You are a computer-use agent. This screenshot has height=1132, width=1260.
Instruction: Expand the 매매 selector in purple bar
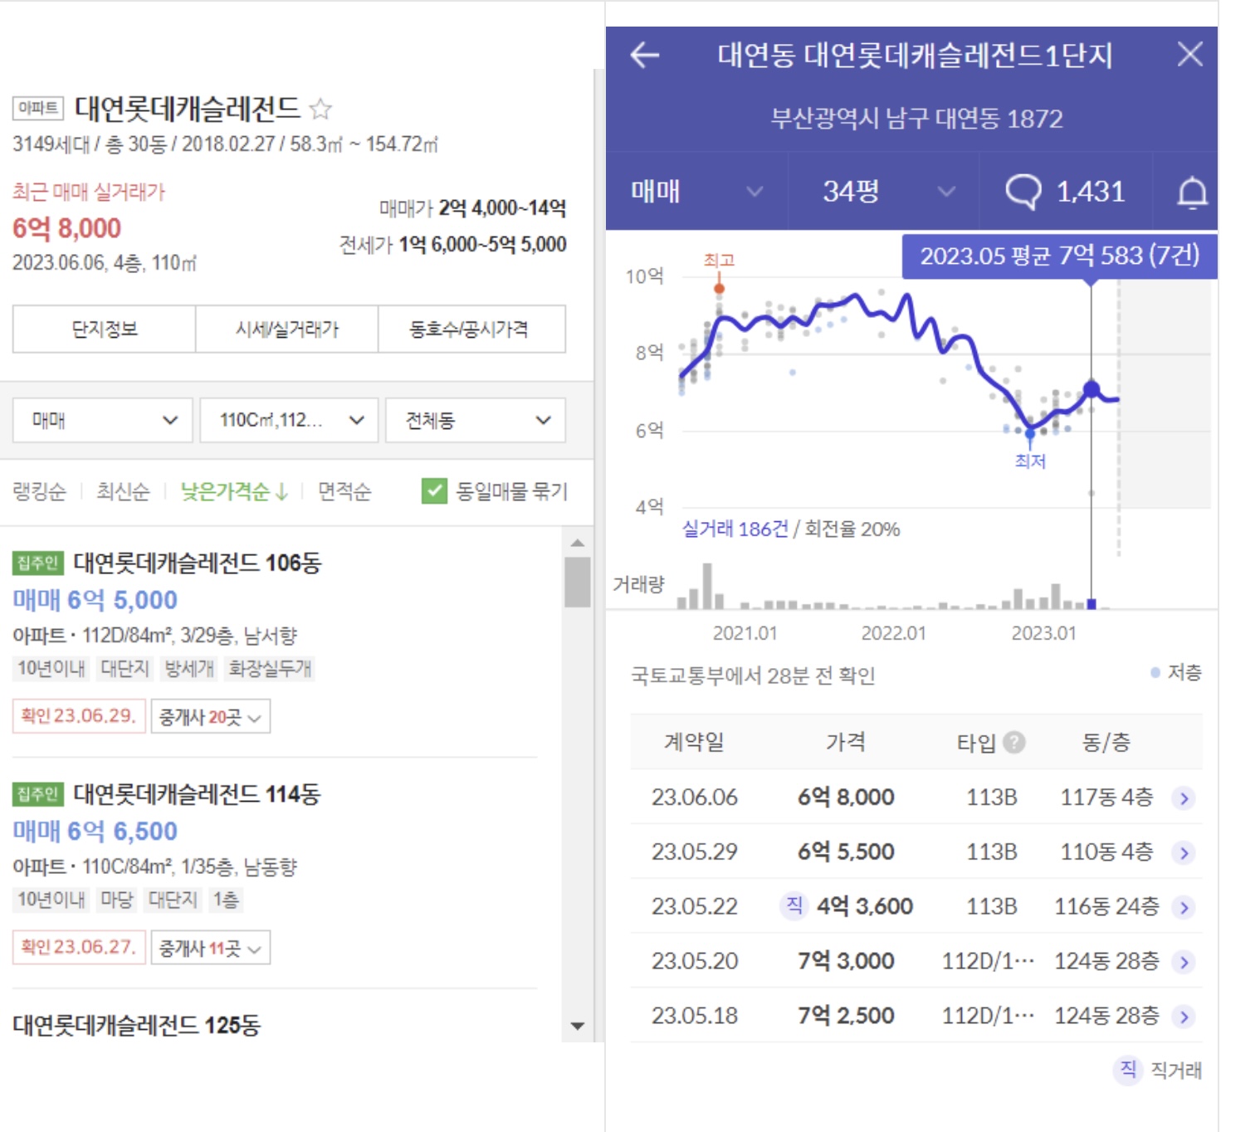point(696,192)
